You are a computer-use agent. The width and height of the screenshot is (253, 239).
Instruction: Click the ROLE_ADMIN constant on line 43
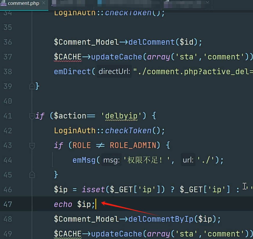pos(133,146)
